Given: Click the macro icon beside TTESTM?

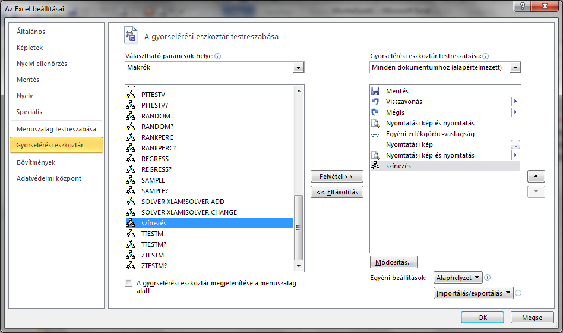Looking at the screenshot, I should pyautogui.click(x=130, y=244).
